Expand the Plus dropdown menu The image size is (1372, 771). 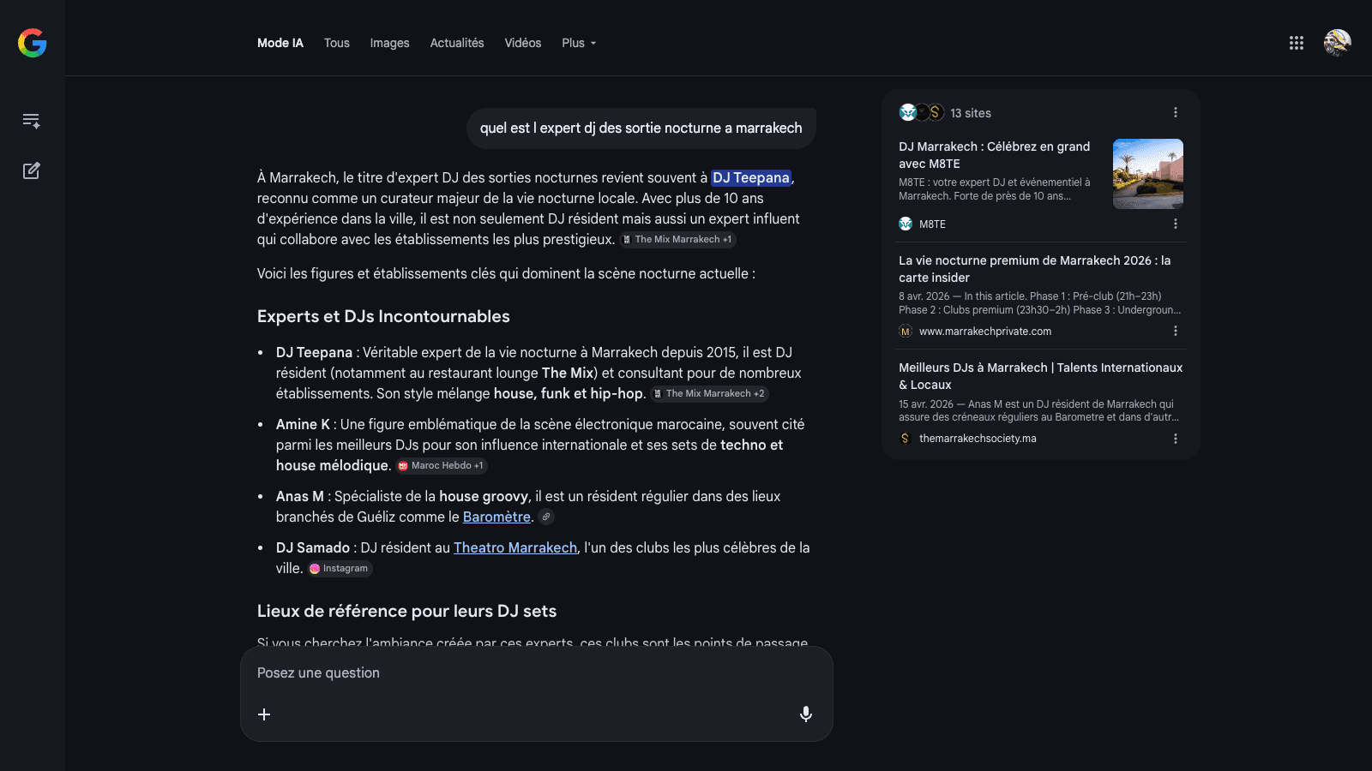579,43
